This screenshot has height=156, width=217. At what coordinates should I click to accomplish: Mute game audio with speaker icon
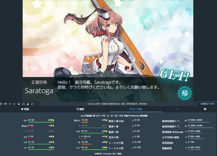click(x=10, y=104)
